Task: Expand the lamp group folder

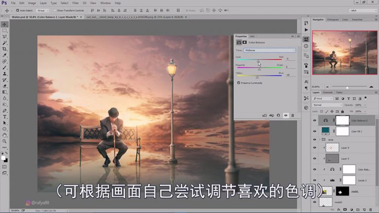Action: point(320,140)
